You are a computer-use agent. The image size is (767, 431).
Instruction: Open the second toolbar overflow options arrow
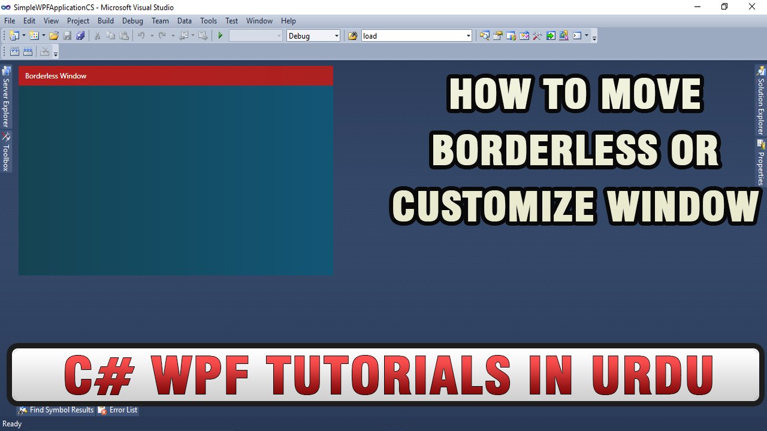pos(56,53)
